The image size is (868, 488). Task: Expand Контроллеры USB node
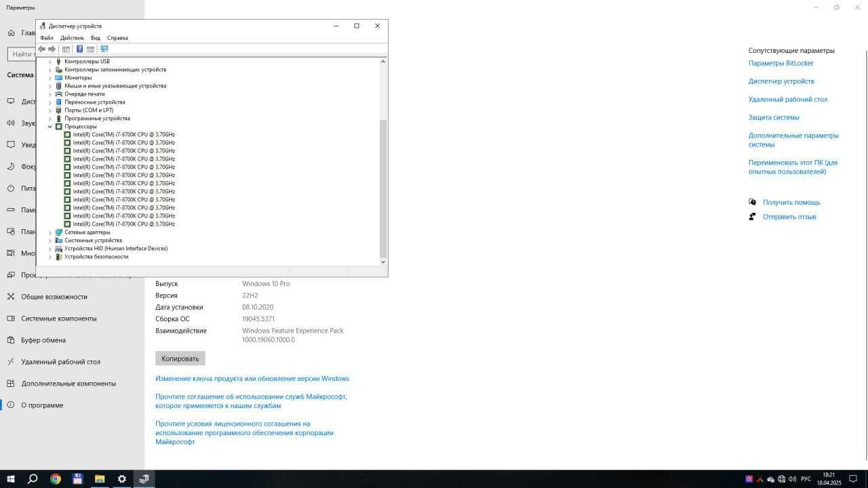click(x=50, y=62)
